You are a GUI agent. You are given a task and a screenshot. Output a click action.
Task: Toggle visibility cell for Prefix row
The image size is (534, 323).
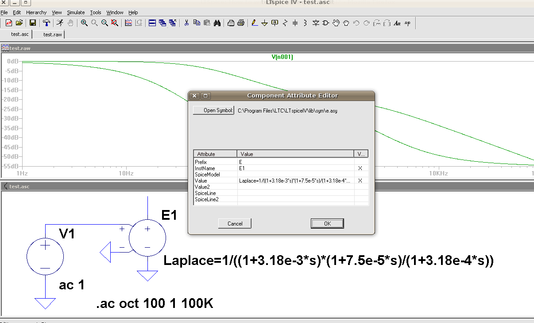coord(360,162)
